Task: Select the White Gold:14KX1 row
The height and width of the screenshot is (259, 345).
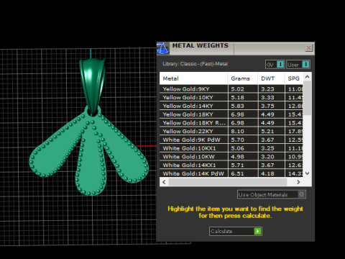Action: coord(231,165)
